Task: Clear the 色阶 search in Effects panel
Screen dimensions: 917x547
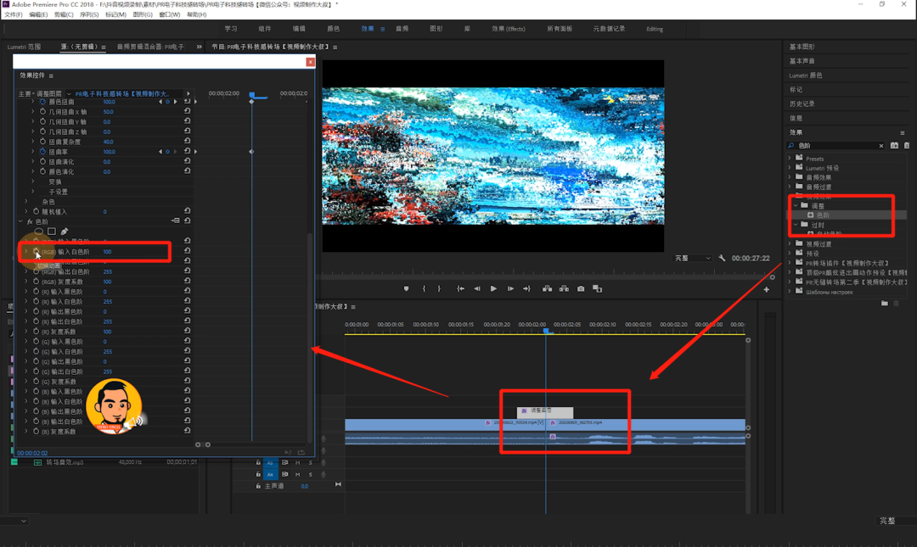Action: [x=881, y=146]
